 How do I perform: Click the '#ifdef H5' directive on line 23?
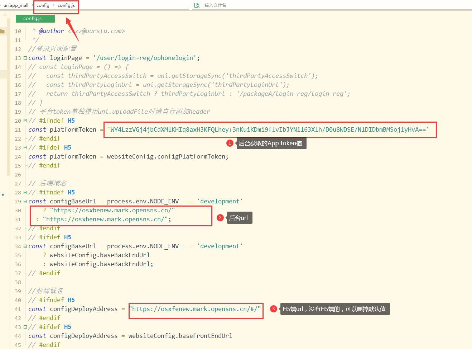point(50,147)
